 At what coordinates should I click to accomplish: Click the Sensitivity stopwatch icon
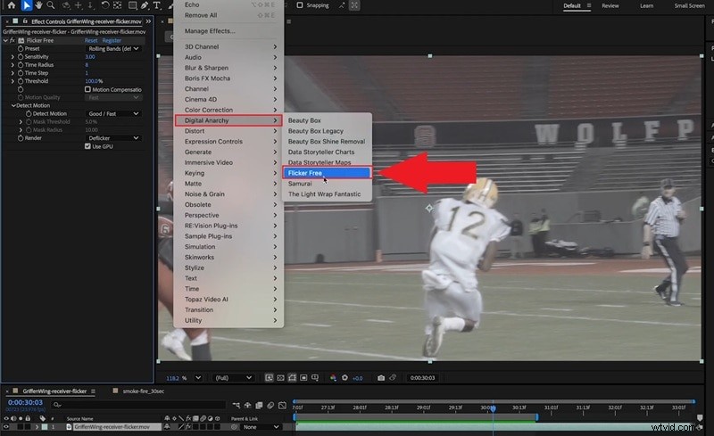(x=21, y=57)
